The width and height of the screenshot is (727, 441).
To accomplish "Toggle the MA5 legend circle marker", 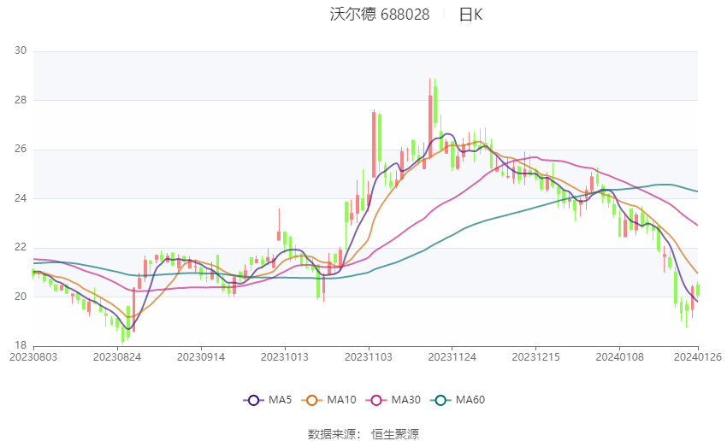I will coord(253,400).
